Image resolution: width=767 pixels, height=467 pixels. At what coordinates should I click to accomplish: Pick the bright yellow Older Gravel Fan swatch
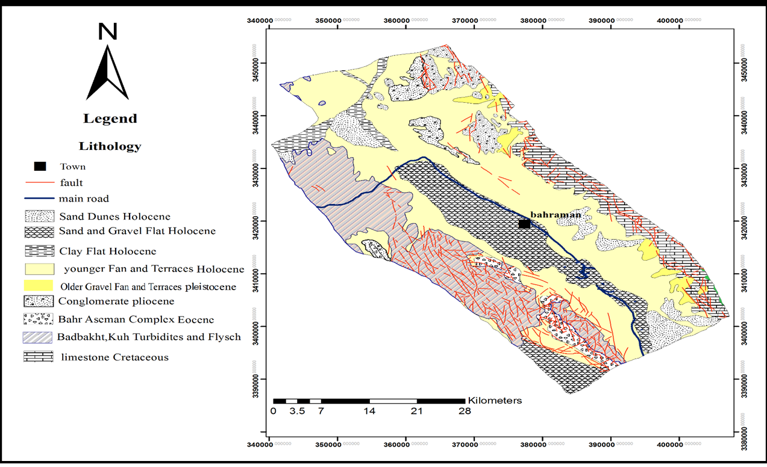pyautogui.click(x=39, y=286)
